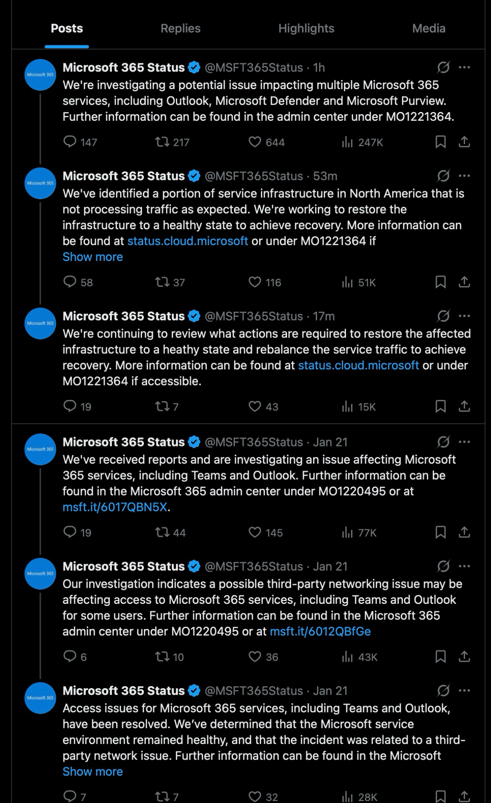
Task: Open the msft.it/6017QBN5X link
Action: coord(115,507)
